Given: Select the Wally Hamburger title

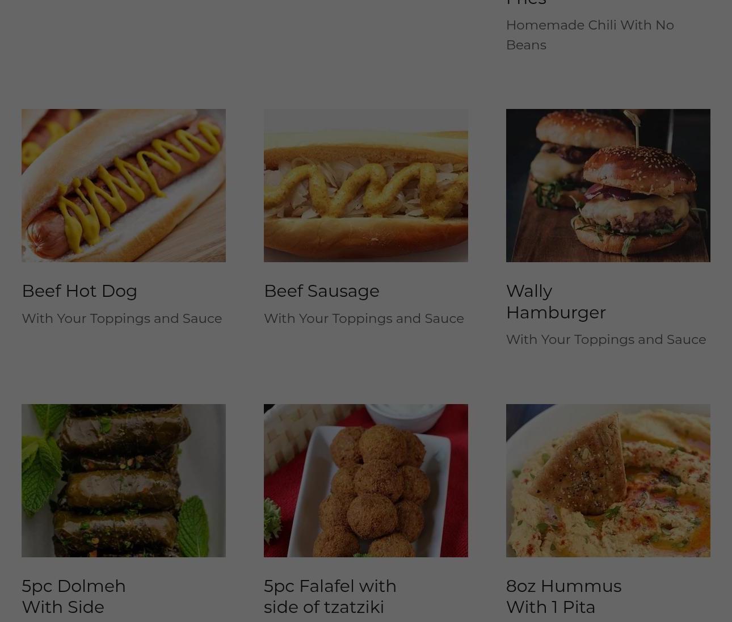Looking at the screenshot, I should pyautogui.click(x=556, y=301).
